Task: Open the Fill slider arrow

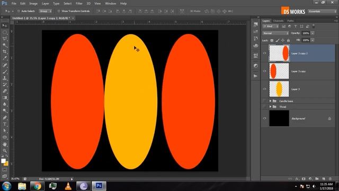Action: (x=313, y=40)
